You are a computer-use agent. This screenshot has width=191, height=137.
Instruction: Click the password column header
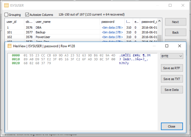pos(112,22)
